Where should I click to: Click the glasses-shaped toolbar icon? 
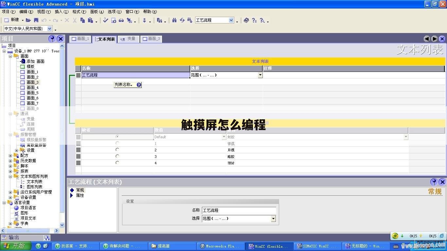pos(121,20)
